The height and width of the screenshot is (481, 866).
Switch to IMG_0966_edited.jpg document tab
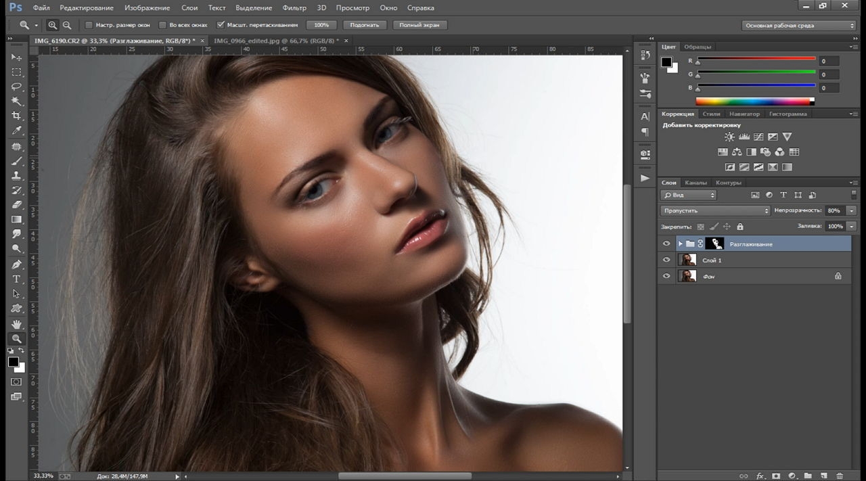[x=277, y=41]
